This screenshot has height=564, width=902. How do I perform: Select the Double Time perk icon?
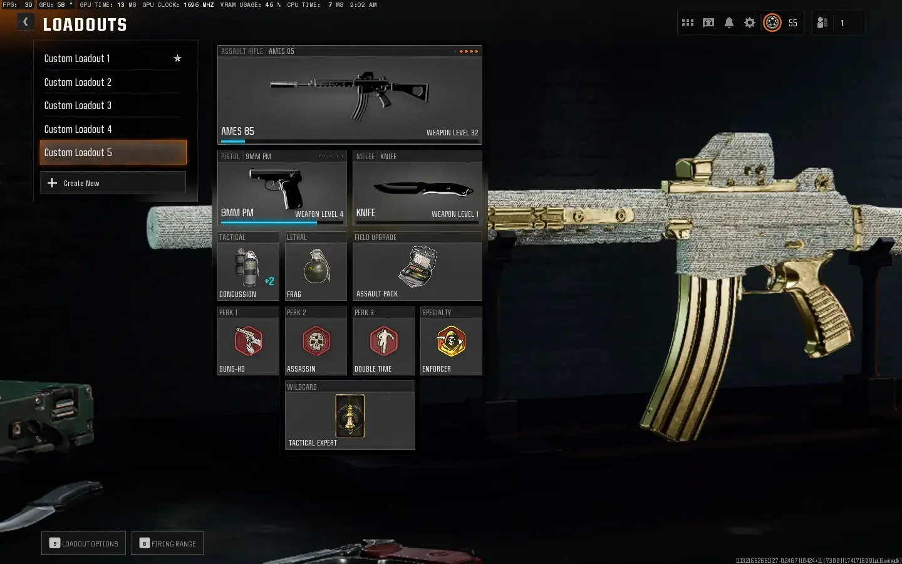(383, 342)
